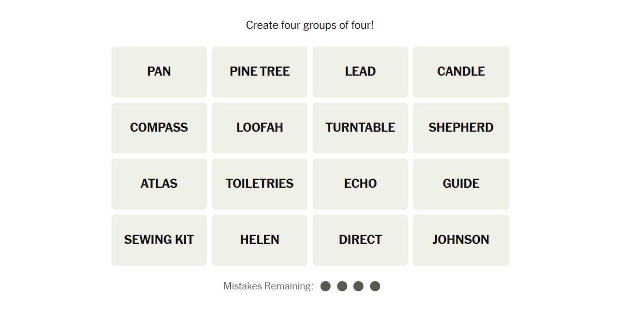
Task: Click the Mistakes Remaining label
Action: click(268, 286)
